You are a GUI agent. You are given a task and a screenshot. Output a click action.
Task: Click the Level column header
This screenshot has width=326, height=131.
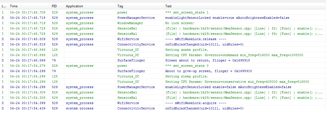(4, 6)
